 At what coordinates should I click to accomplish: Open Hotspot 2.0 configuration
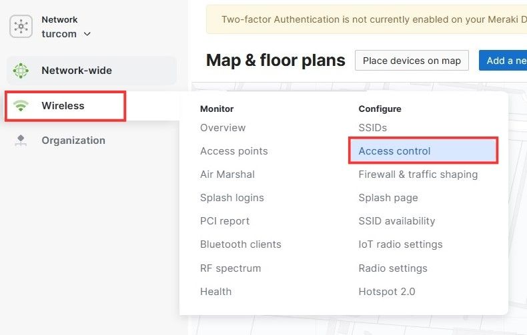pyautogui.click(x=387, y=292)
